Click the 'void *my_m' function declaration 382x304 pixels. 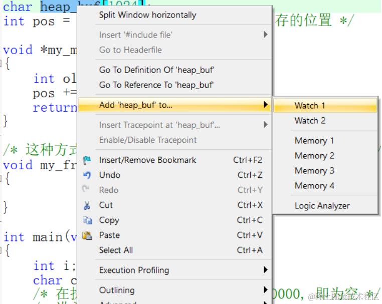(40, 50)
